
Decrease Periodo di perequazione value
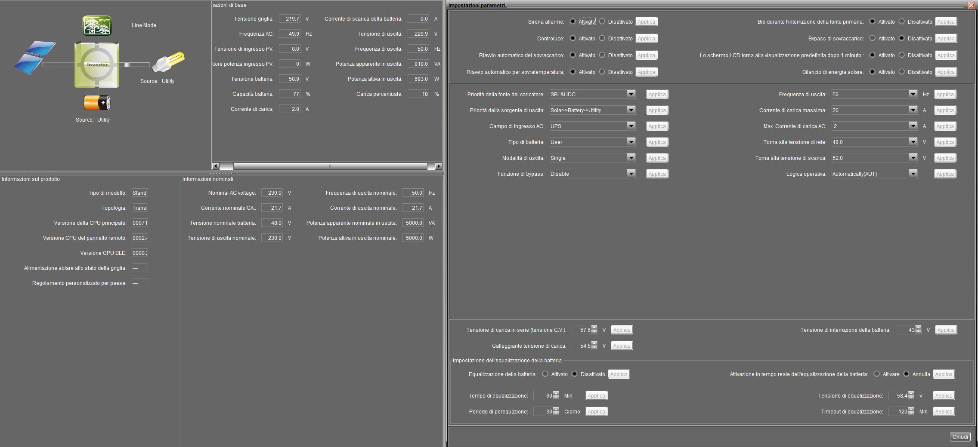pyautogui.click(x=556, y=413)
